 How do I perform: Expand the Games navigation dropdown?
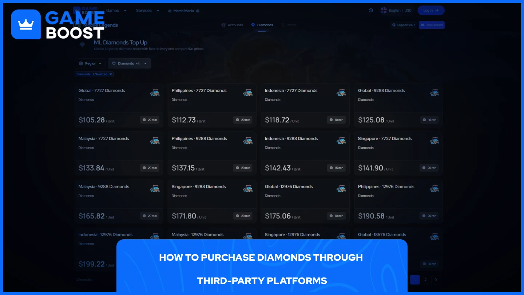click(x=116, y=11)
